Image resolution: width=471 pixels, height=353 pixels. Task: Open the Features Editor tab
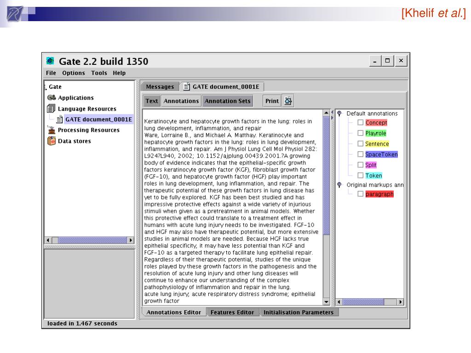(x=232, y=312)
